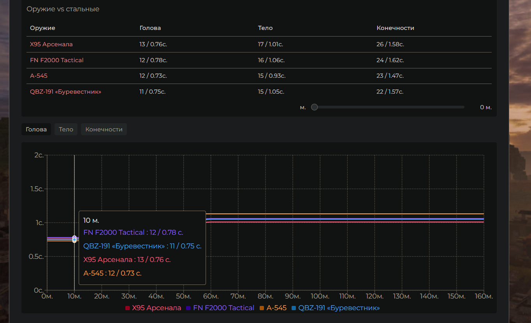This screenshot has height=323, width=531.
Task: Toggle X95 Арсенала series label in chart legend
Action: pyautogui.click(x=156, y=308)
